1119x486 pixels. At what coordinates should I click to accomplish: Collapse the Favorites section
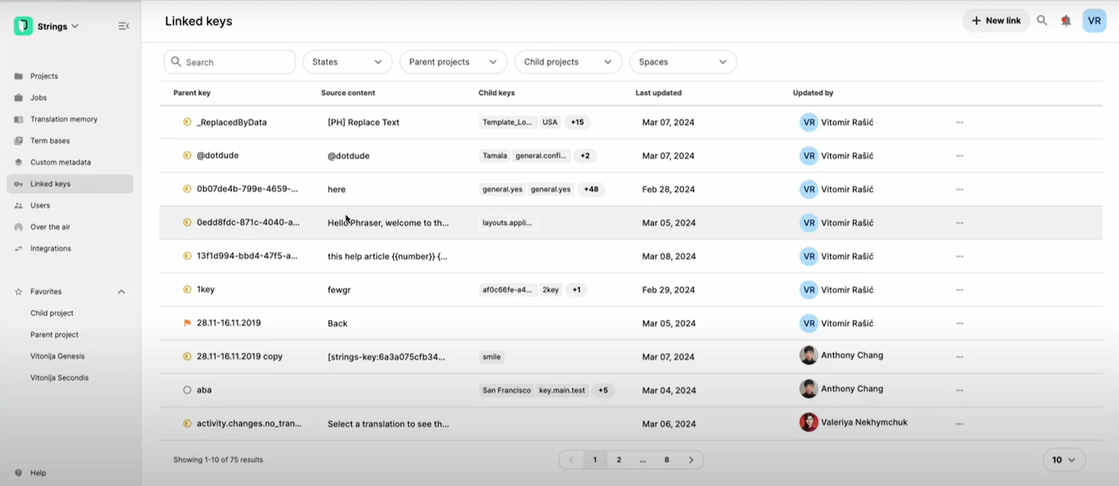(121, 292)
